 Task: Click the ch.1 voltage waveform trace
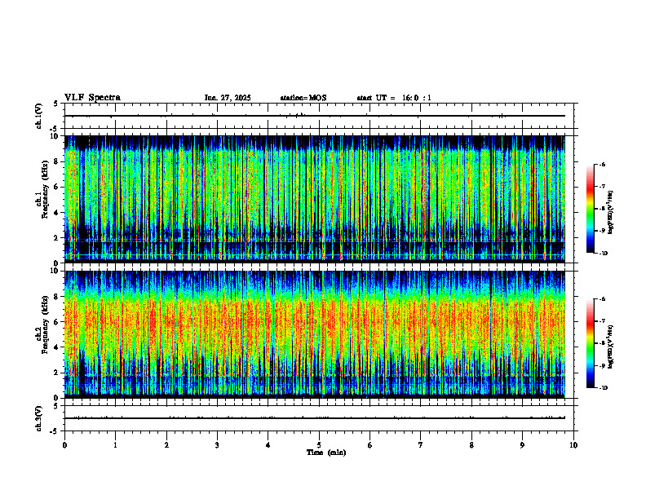coord(315,116)
